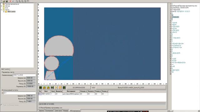Switch to the Размещение tab

pos(49,111)
